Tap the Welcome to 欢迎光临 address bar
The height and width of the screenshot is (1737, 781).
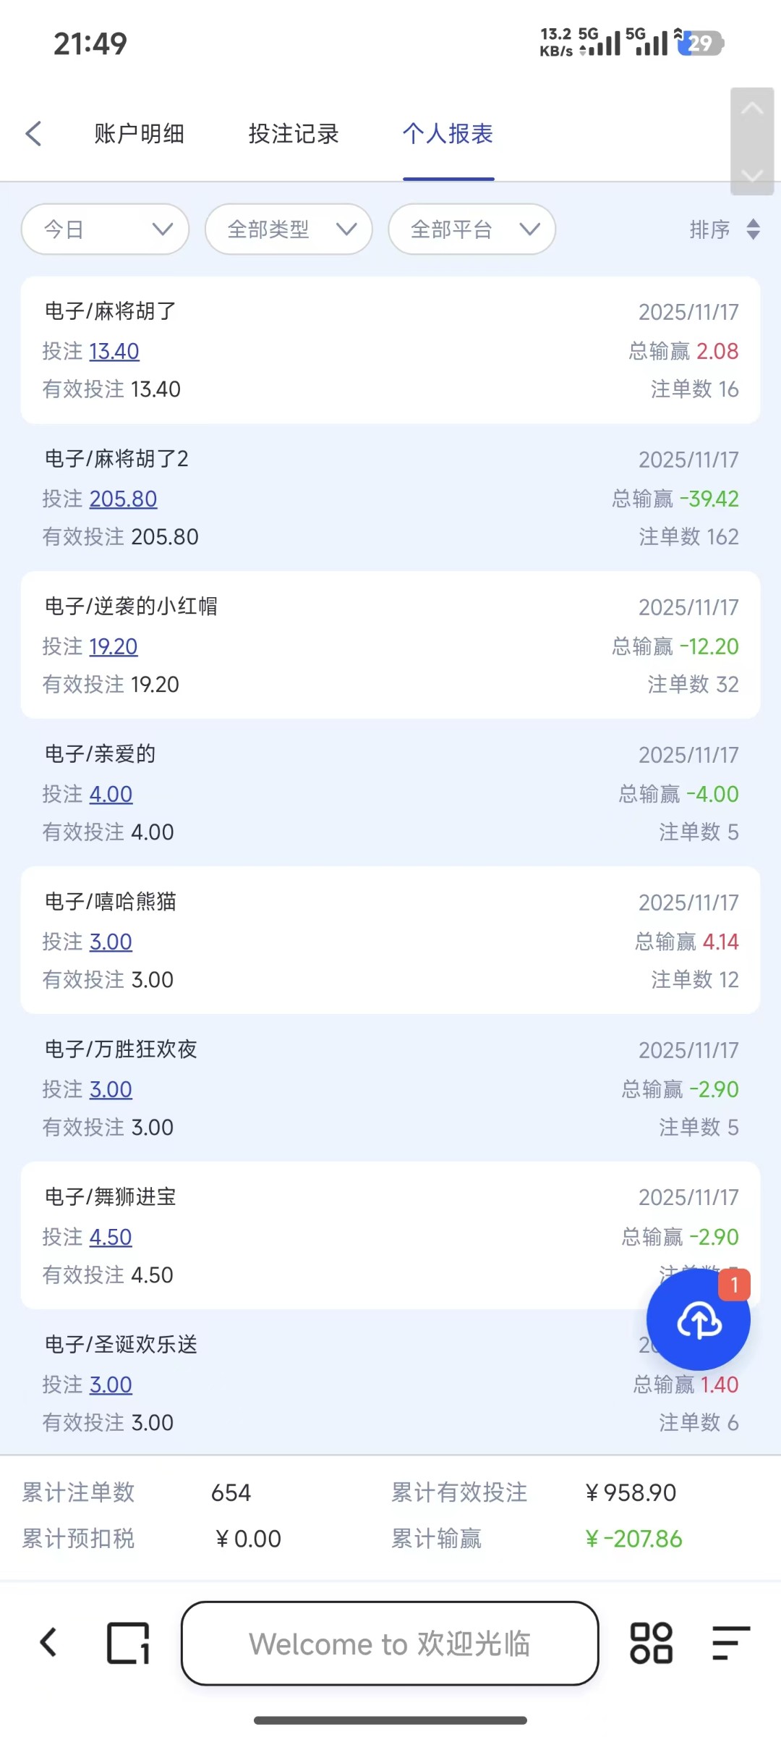pyautogui.click(x=390, y=1643)
